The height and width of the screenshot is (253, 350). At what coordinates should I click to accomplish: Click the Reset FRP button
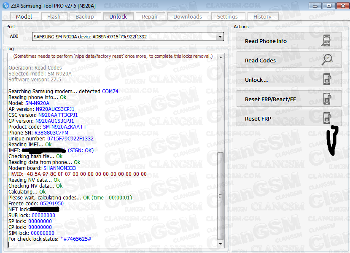(x=289, y=118)
